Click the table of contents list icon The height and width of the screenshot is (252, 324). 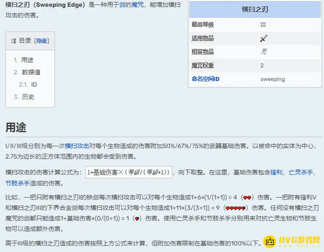13,41
